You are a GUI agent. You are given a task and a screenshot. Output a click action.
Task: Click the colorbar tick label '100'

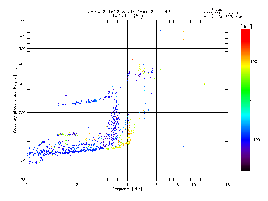click(254, 62)
